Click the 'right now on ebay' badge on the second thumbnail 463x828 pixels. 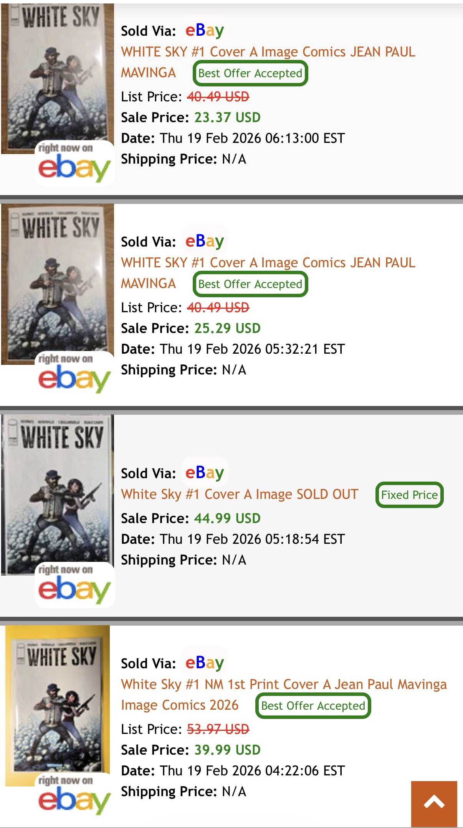74,374
